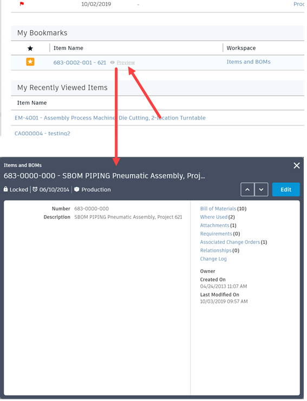Open the Attachments tab link

point(214,225)
